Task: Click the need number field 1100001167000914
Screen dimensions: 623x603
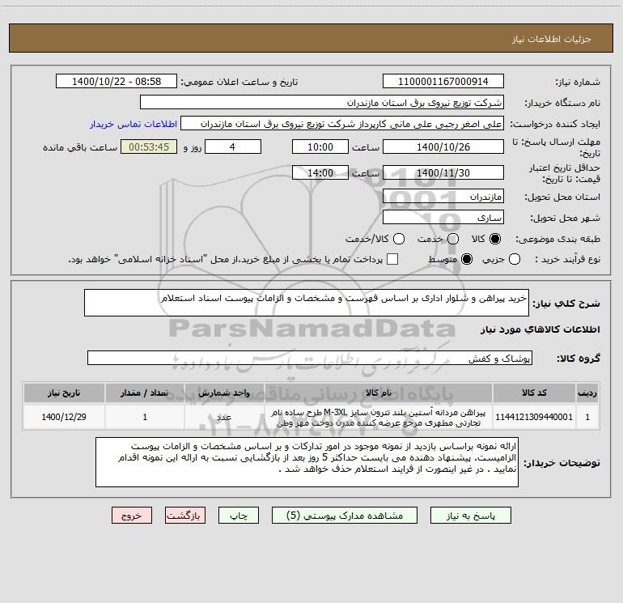Action: (443, 82)
